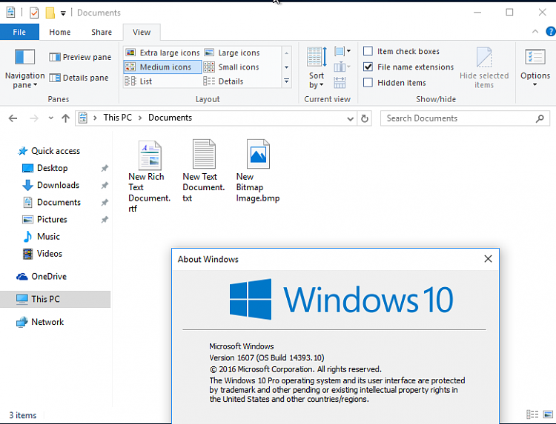
Task: Open Network in the navigation pane
Action: click(x=40, y=322)
